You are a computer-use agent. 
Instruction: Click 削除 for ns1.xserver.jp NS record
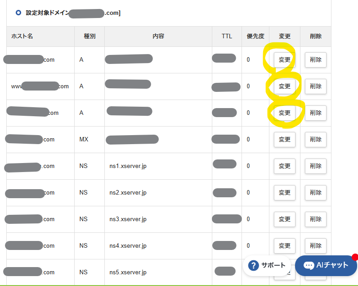point(316,166)
